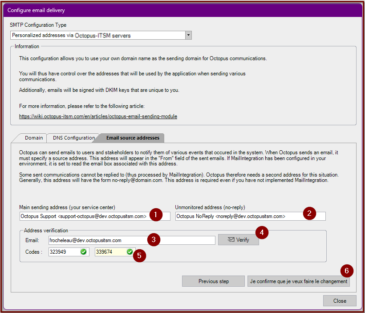This screenshot has height=313, width=365.
Task: Click the red callout marker numbered 6
Action: click(347, 271)
